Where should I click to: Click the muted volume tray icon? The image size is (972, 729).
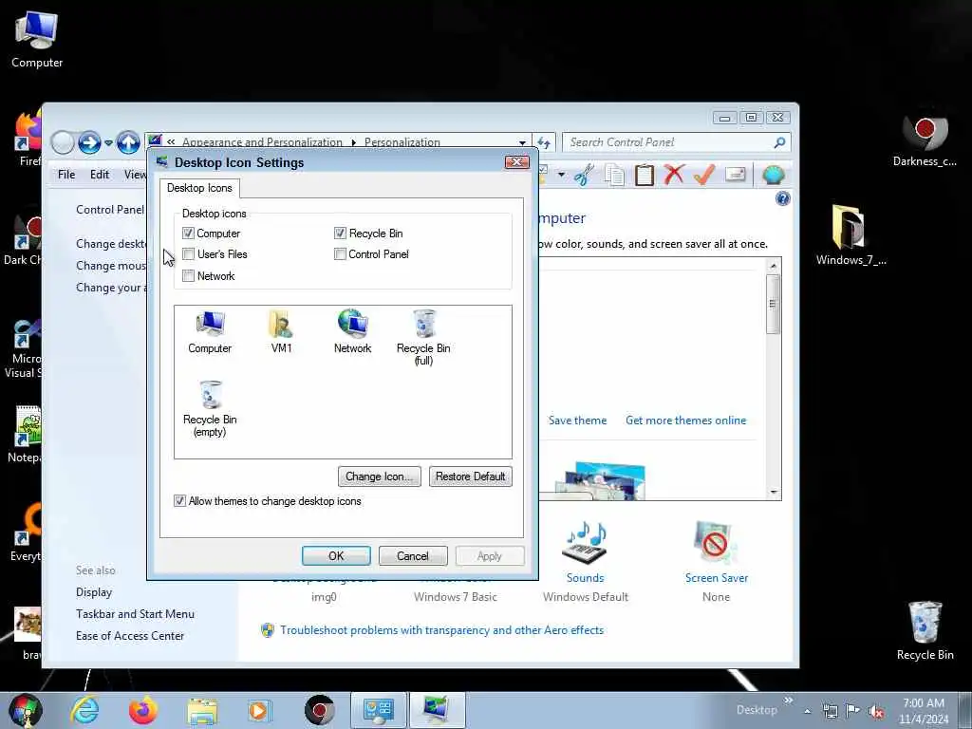tap(876, 712)
